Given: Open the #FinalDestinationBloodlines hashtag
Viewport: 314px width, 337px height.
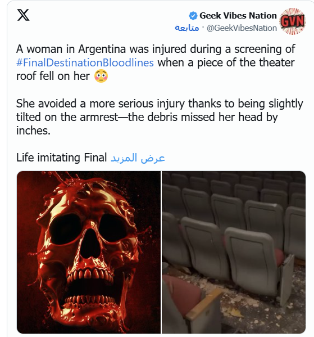Looking at the screenshot, I should click(85, 63).
